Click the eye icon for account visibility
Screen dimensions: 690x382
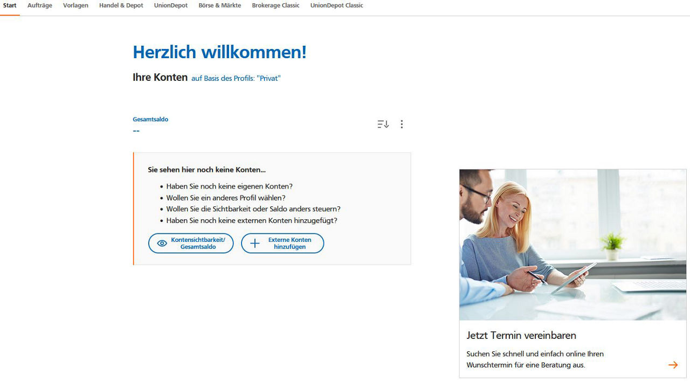click(x=162, y=244)
